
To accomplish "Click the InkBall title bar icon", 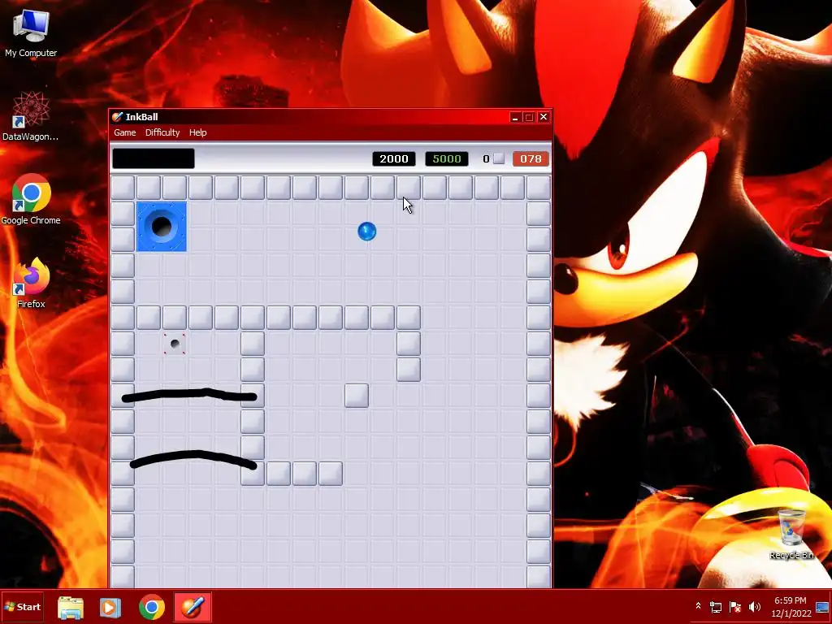I will coord(117,117).
